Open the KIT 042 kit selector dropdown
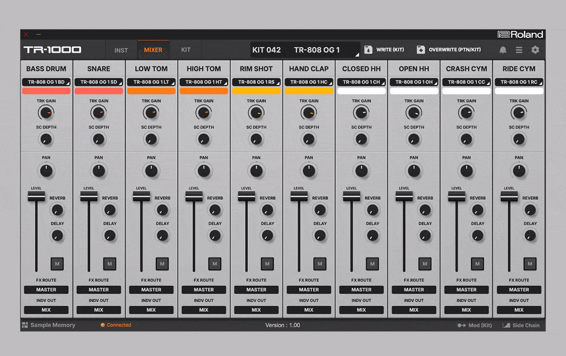Image resolution: width=566 pixels, height=356 pixels. coord(305,50)
